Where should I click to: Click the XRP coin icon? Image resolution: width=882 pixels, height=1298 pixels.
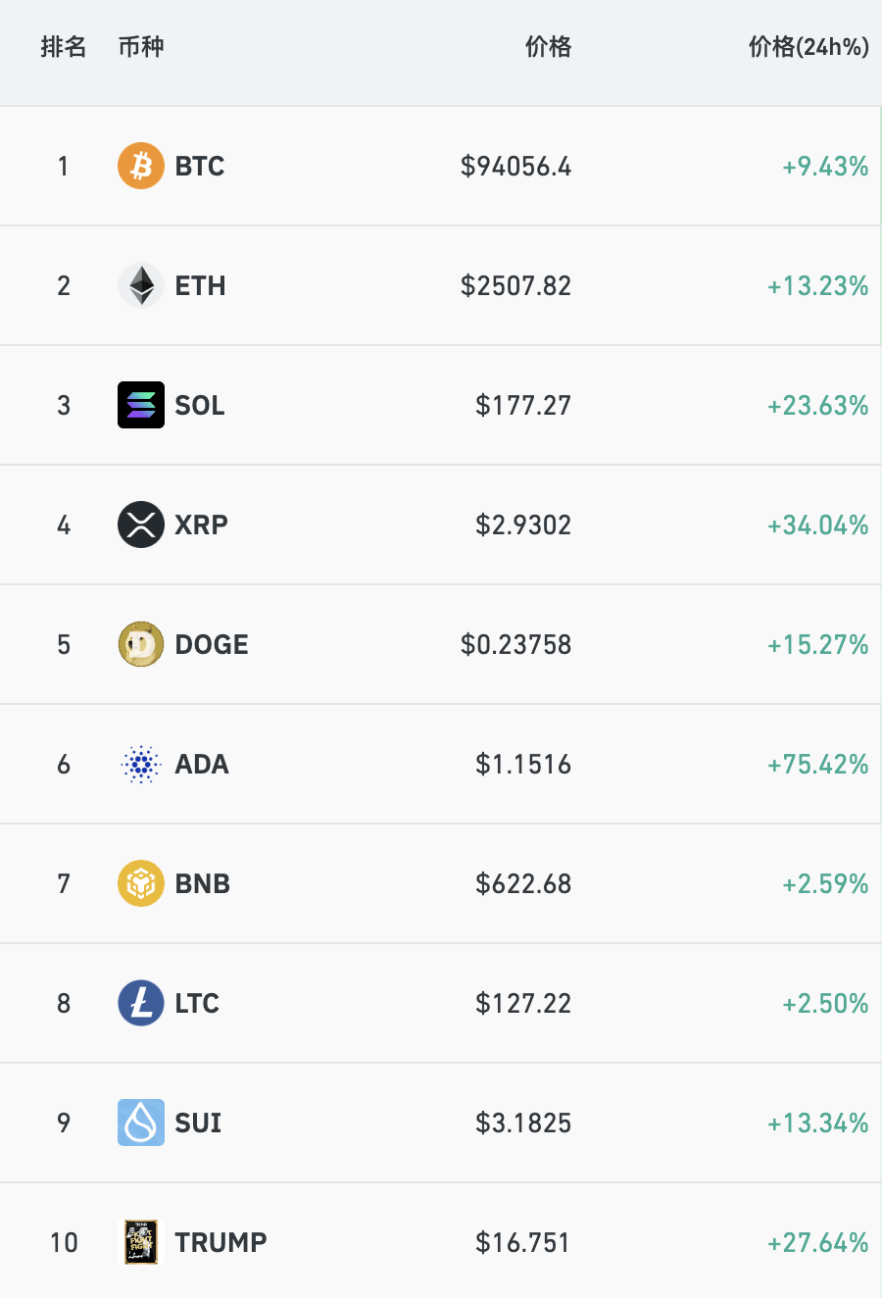(141, 524)
